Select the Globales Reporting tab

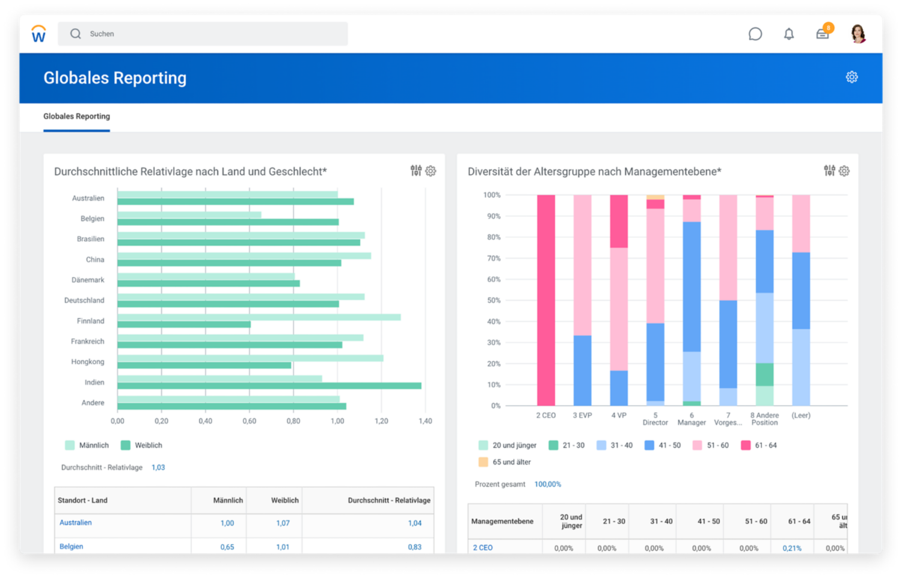76,117
